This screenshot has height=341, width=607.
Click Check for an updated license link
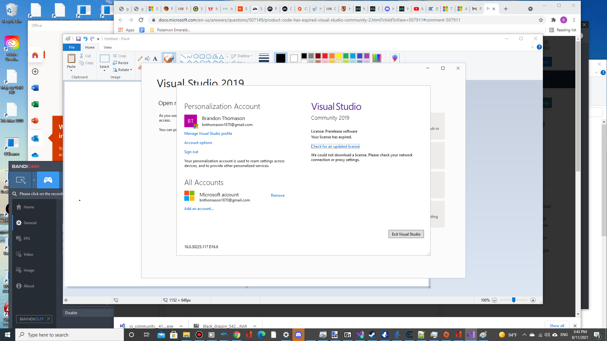[335, 146]
